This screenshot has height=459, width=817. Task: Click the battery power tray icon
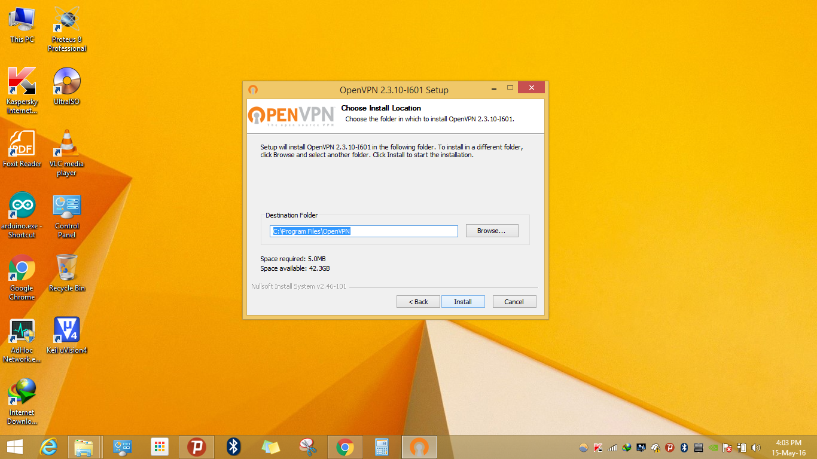742,447
